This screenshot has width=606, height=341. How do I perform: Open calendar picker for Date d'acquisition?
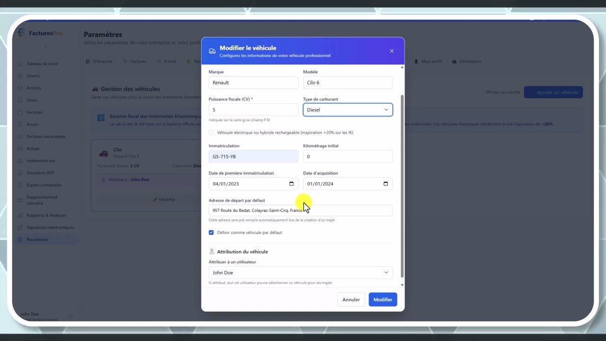385,184
